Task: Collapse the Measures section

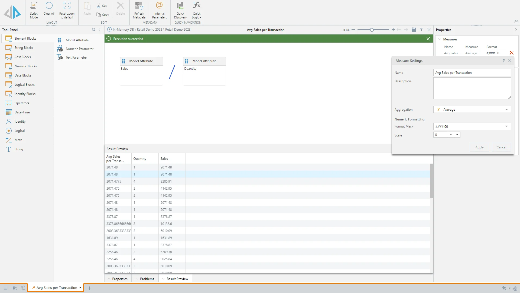Action: [440, 39]
